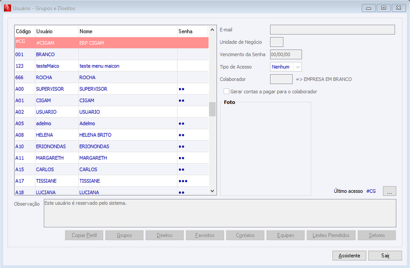
Task: Click the red app icon in title bar
Action: [x=8, y=8]
